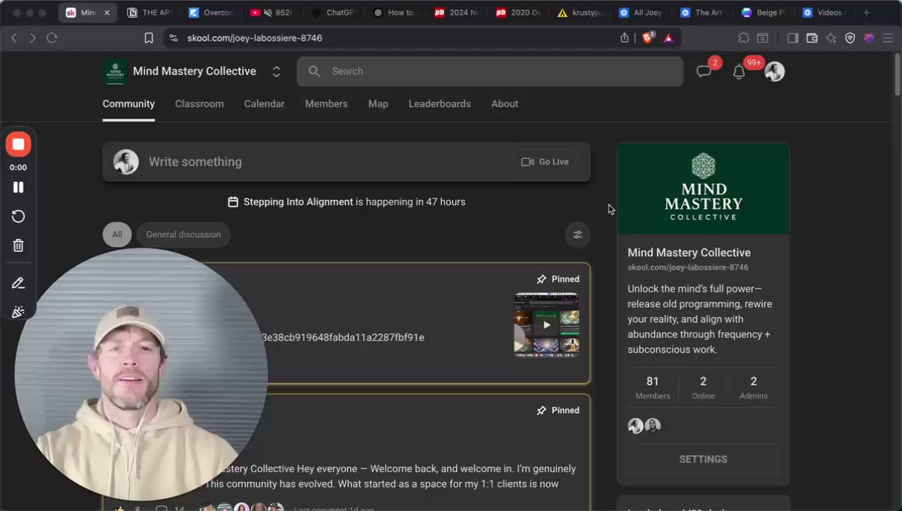This screenshot has width=902, height=511.
Task: Switch to the krustyjo browser tab
Action: click(x=580, y=13)
